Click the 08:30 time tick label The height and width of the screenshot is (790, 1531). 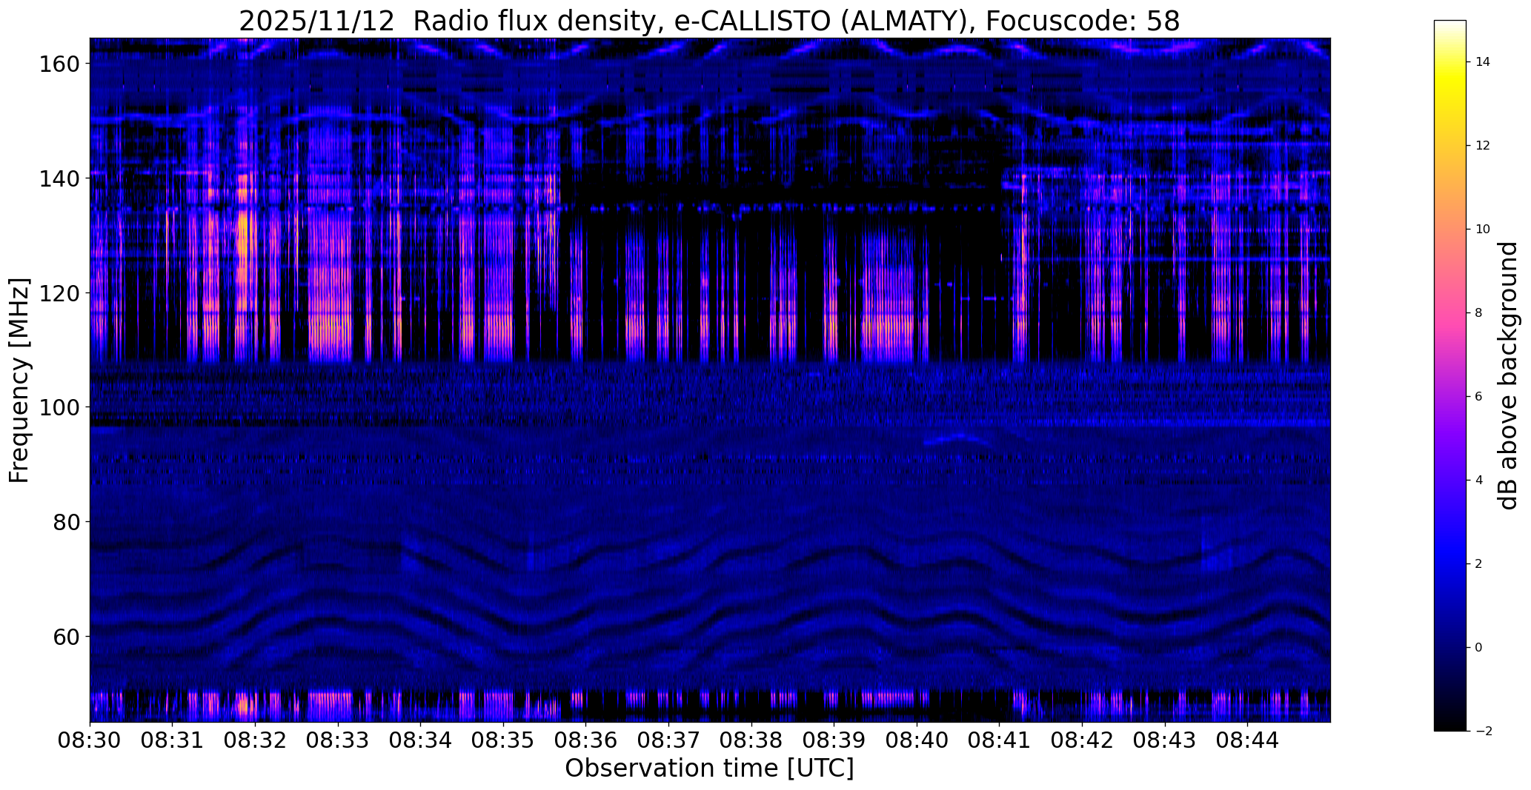click(x=90, y=741)
